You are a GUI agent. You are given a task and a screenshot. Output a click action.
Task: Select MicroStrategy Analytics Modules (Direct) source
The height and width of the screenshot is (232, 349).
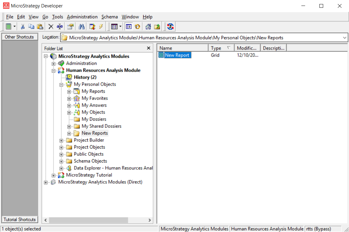(x=100, y=182)
